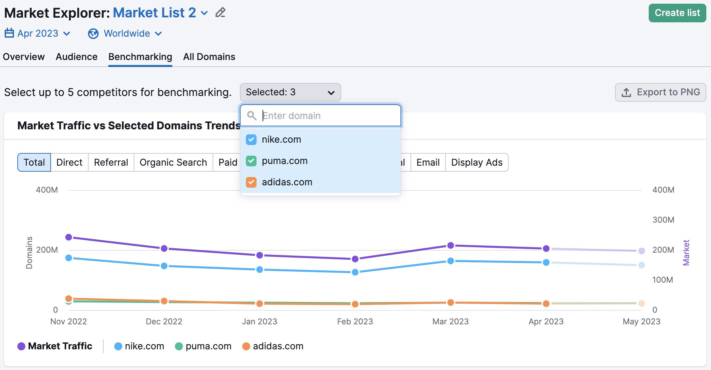Select the Paid traffic filter
Viewport: 711px width, 370px height.
pyautogui.click(x=227, y=162)
